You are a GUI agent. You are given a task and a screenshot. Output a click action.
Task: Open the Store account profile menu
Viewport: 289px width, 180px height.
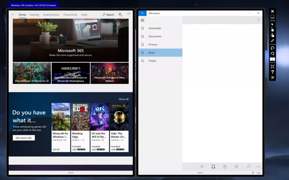(x=120, y=15)
